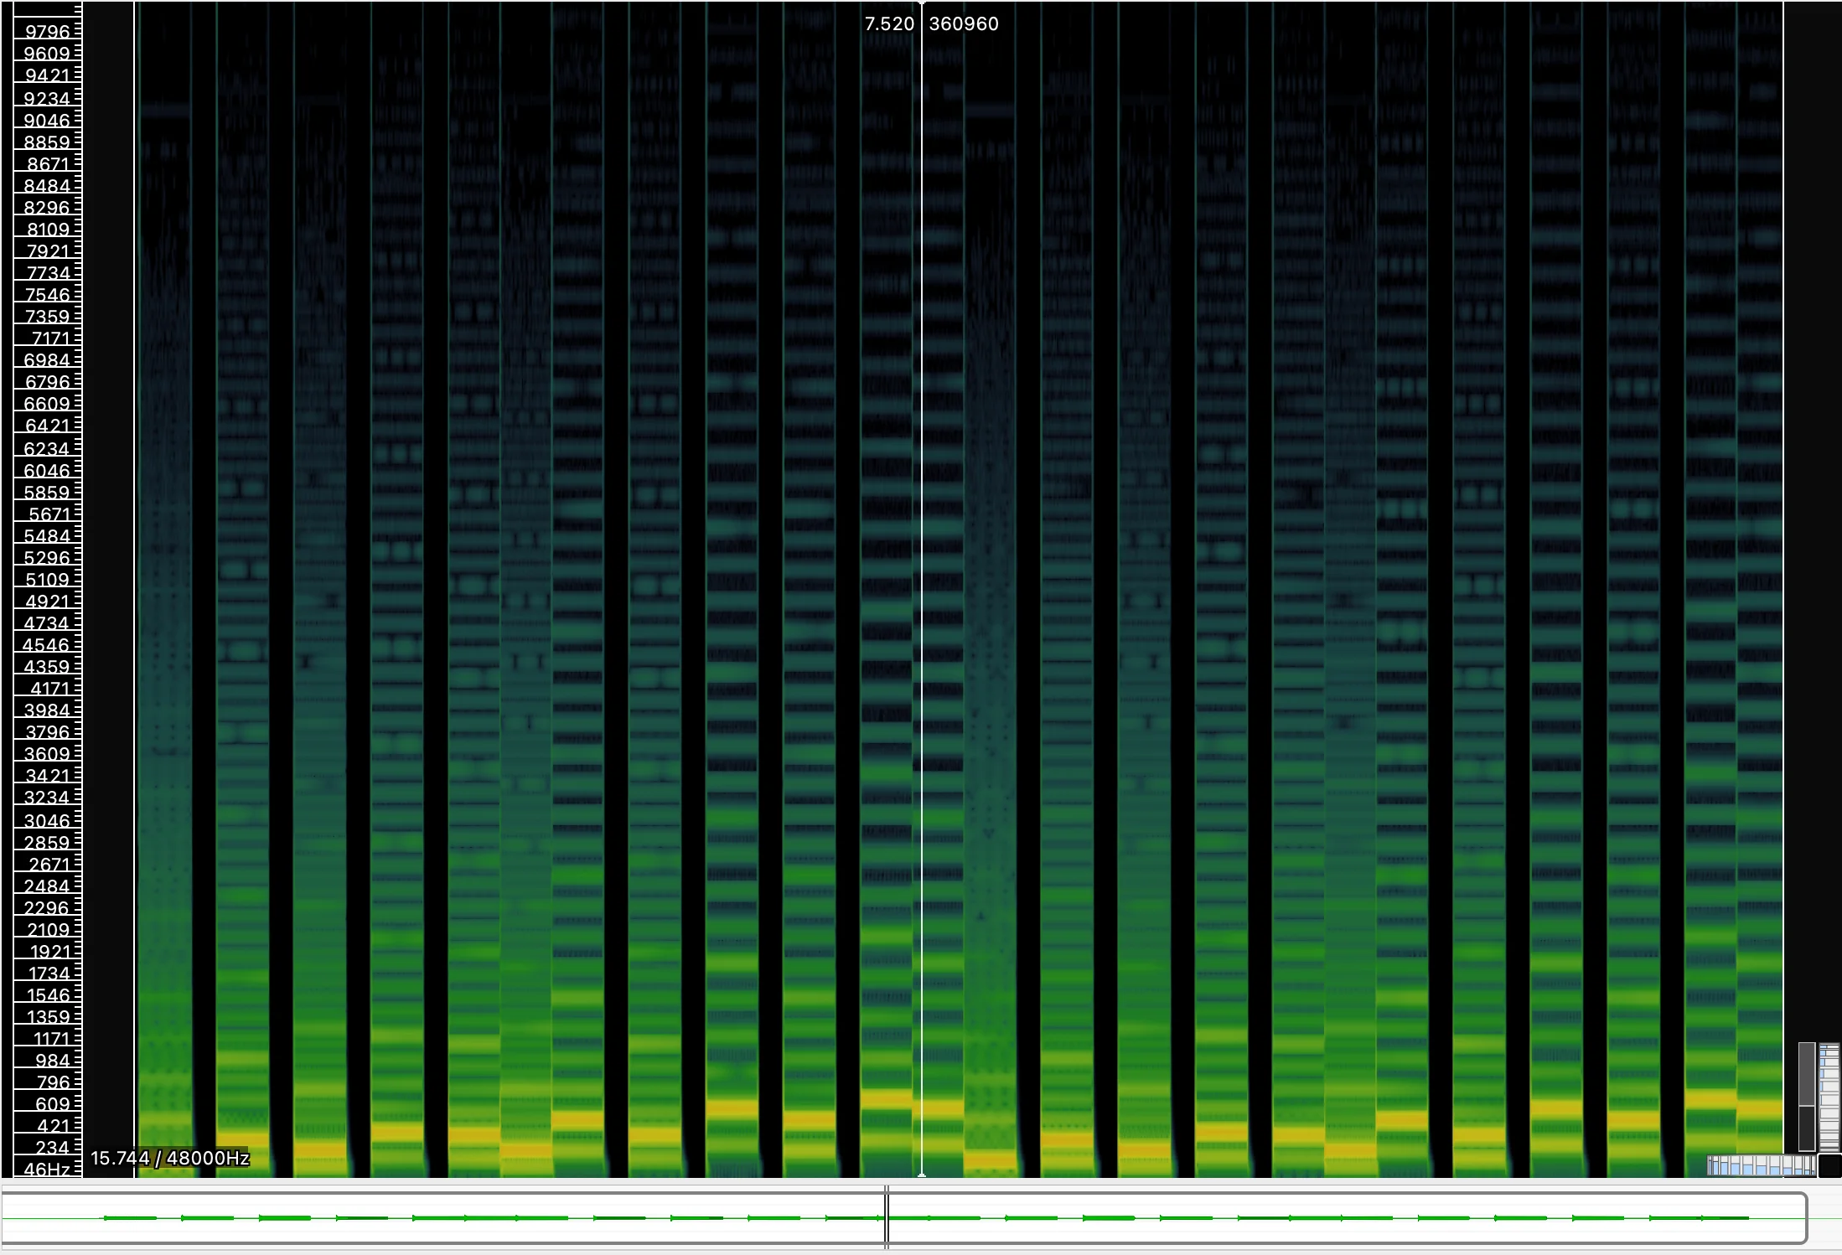Click the 15.744 / 48000Hz duration text
Viewport: 1842px width, 1255px height.
(x=170, y=1158)
